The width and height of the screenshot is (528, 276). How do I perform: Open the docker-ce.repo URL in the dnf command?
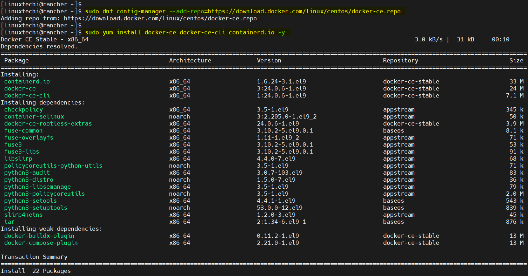click(x=304, y=11)
